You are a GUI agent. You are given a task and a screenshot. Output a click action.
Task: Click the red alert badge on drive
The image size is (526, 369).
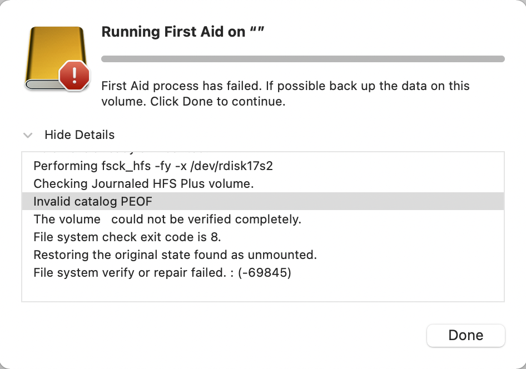tap(74, 75)
